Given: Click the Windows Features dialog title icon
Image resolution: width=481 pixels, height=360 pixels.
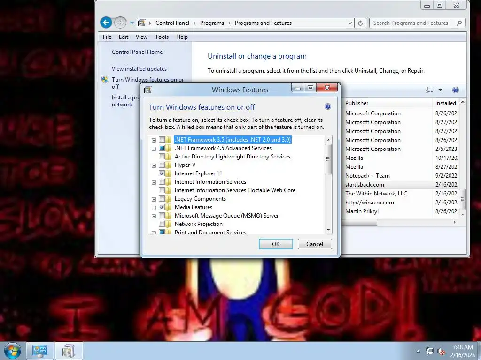Looking at the screenshot, I should 148,90.
